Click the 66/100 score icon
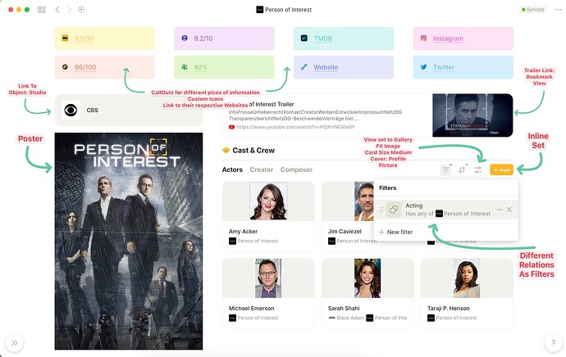566x357 pixels. click(x=65, y=67)
